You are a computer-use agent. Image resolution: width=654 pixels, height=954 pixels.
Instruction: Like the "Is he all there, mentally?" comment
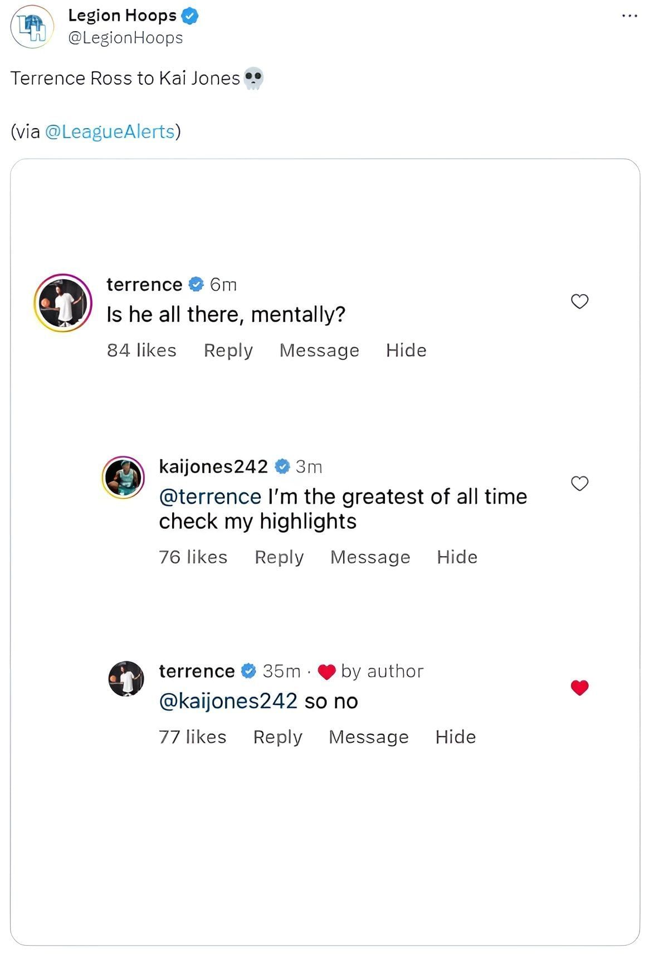(x=579, y=301)
